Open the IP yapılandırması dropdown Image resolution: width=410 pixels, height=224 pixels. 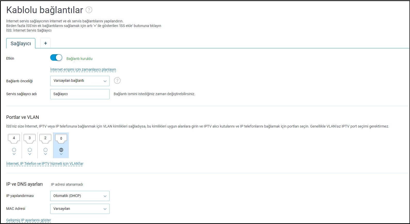80,196
